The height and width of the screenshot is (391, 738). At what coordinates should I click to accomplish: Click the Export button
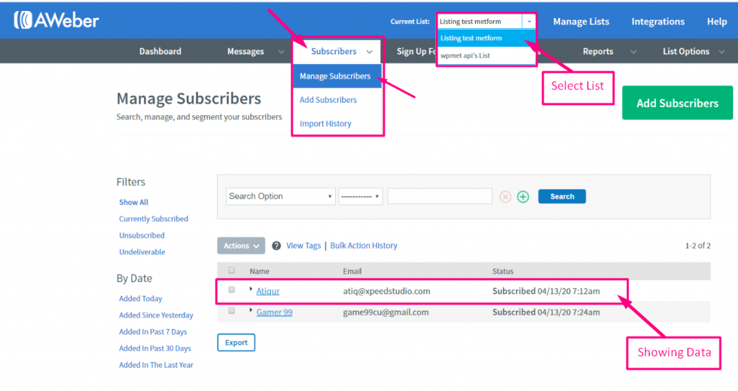coord(236,343)
